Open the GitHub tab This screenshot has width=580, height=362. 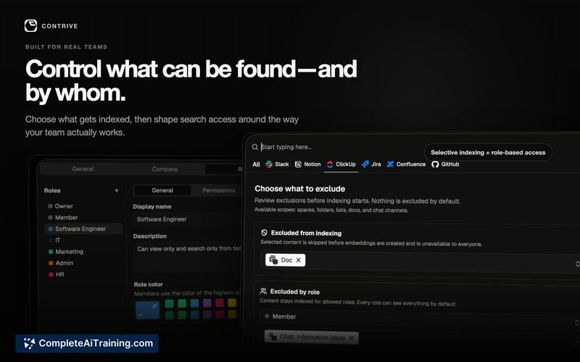(x=445, y=164)
